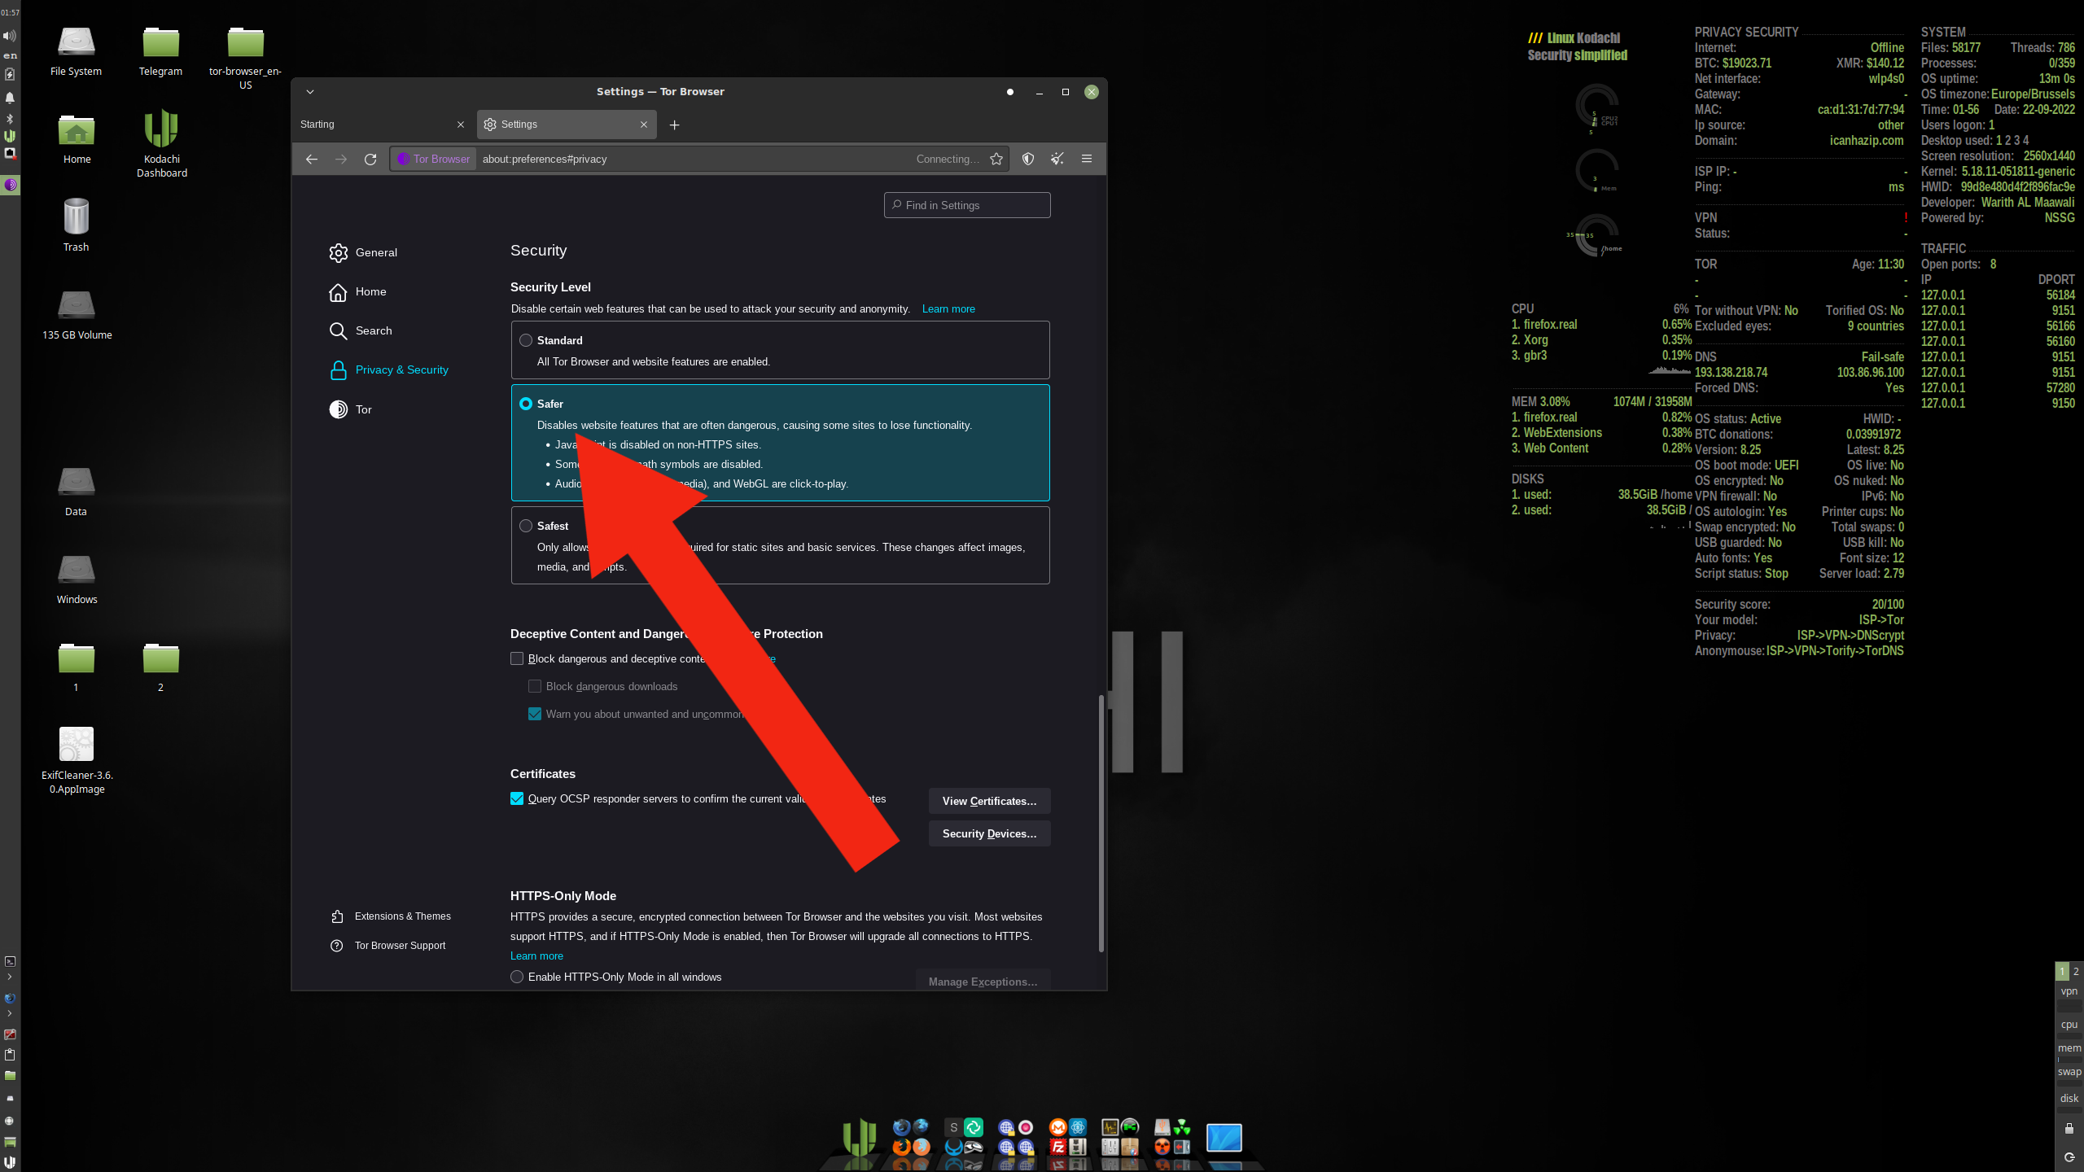Click the Tor Browser identity badge

434,159
